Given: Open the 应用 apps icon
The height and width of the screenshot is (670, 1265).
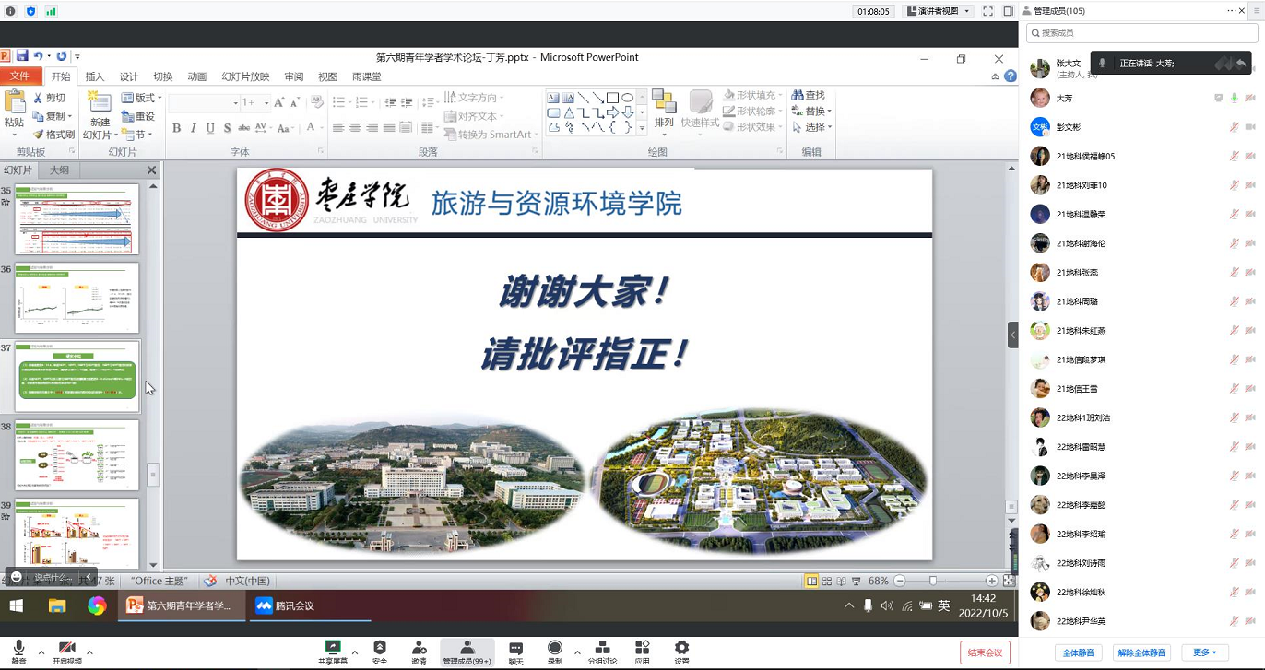Looking at the screenshot, I should [642, 652].
